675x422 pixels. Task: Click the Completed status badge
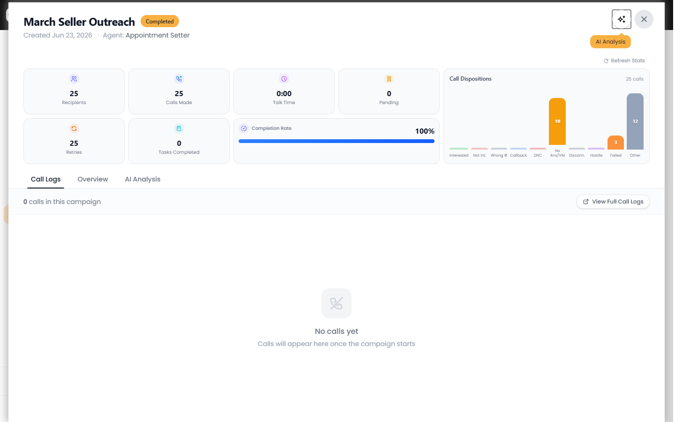click(160, 22)
